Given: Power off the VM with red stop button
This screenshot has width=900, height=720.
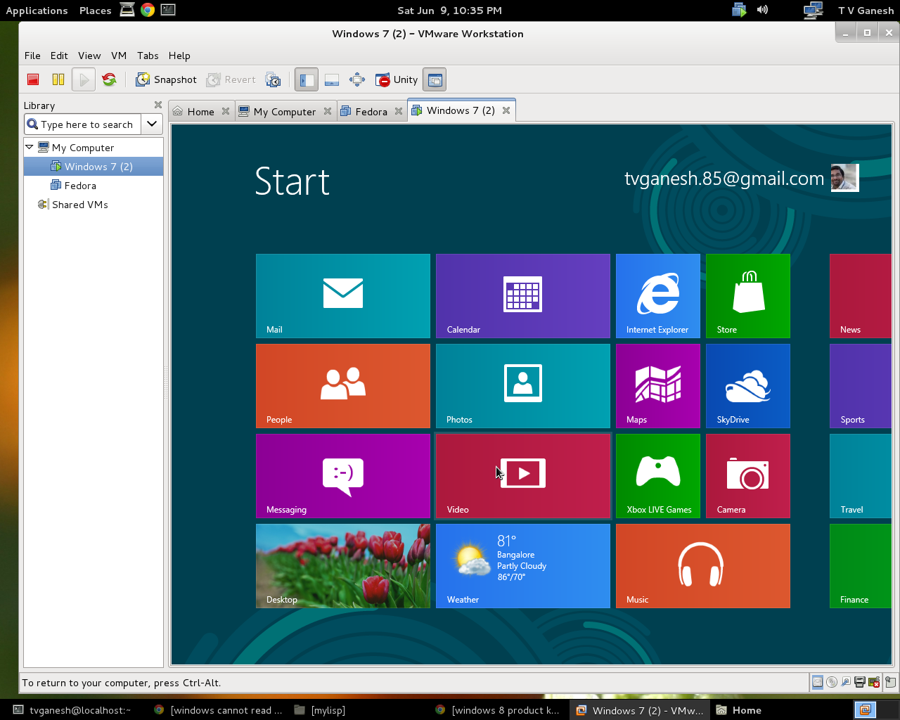Looking at the screenshot, I should point(33,79).
